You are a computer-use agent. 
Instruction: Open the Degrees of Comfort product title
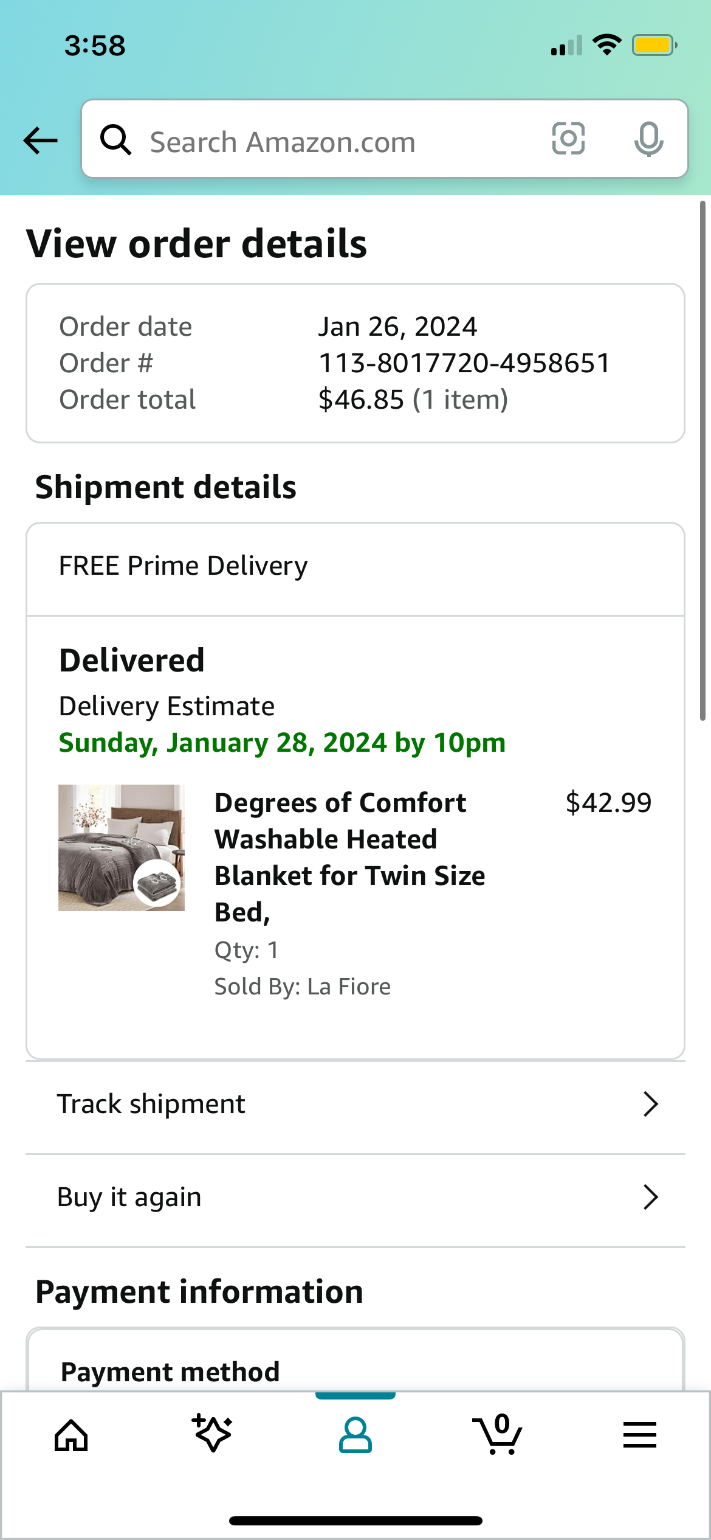pyautogui.click(x=350, y=858)
